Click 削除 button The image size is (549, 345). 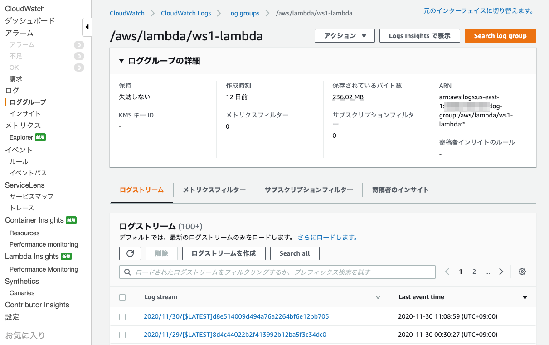point(161,253)
